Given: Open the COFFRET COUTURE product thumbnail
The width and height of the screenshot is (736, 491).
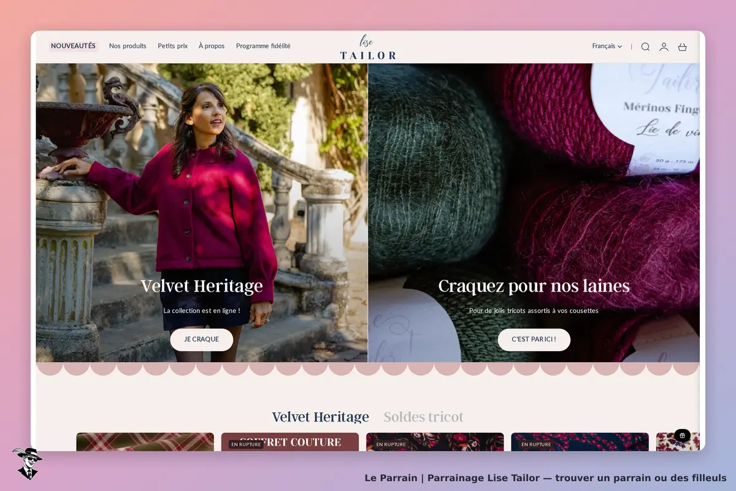Looking at the screenshot, I should [290, 442].
